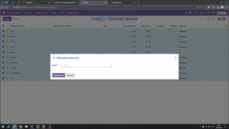Click the Печать этикеток button
Image resolution: width=229 pixels, height=129 pixels.
click(116, 19)
